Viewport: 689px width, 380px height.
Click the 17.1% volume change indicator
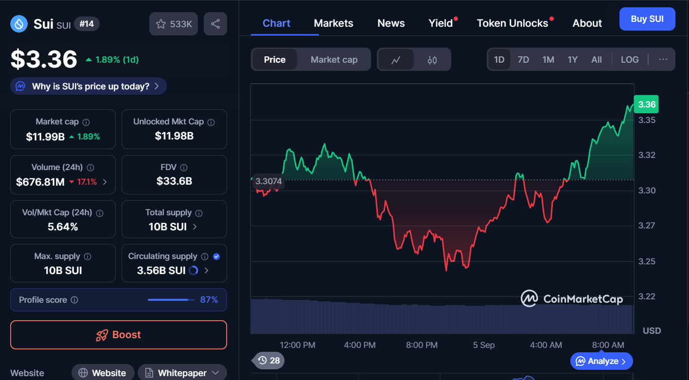pos(83,182)
